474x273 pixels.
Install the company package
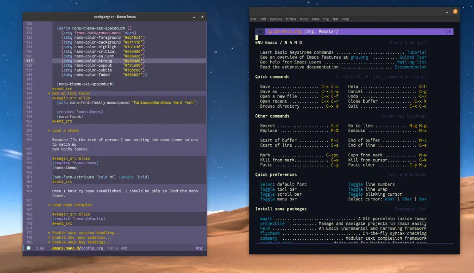(x=269, y=238)
